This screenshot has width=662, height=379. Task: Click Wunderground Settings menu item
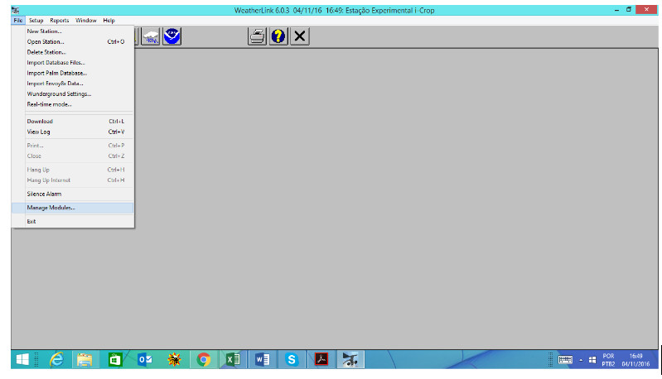tap(59, 94)
